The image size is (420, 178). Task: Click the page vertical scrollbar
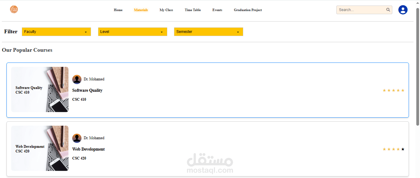(418, 66)
